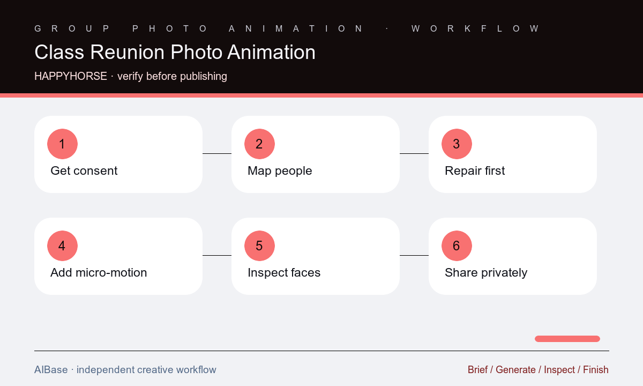Click the coral progress bar above footer
Viewport: 643px width, 386px height.
tap(567, 339)
